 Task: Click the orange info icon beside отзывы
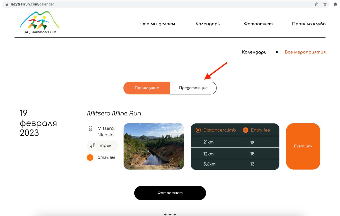(x=90, y=157)
